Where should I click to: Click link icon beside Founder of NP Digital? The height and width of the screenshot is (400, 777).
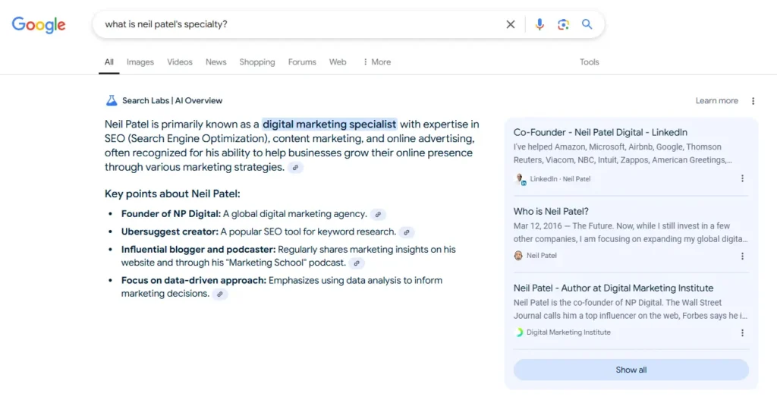click(x=378, y=215)
